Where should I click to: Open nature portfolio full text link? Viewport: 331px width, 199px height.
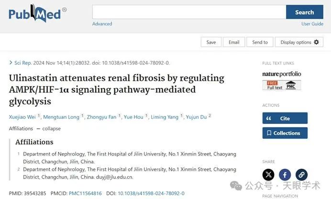(282, 74)
